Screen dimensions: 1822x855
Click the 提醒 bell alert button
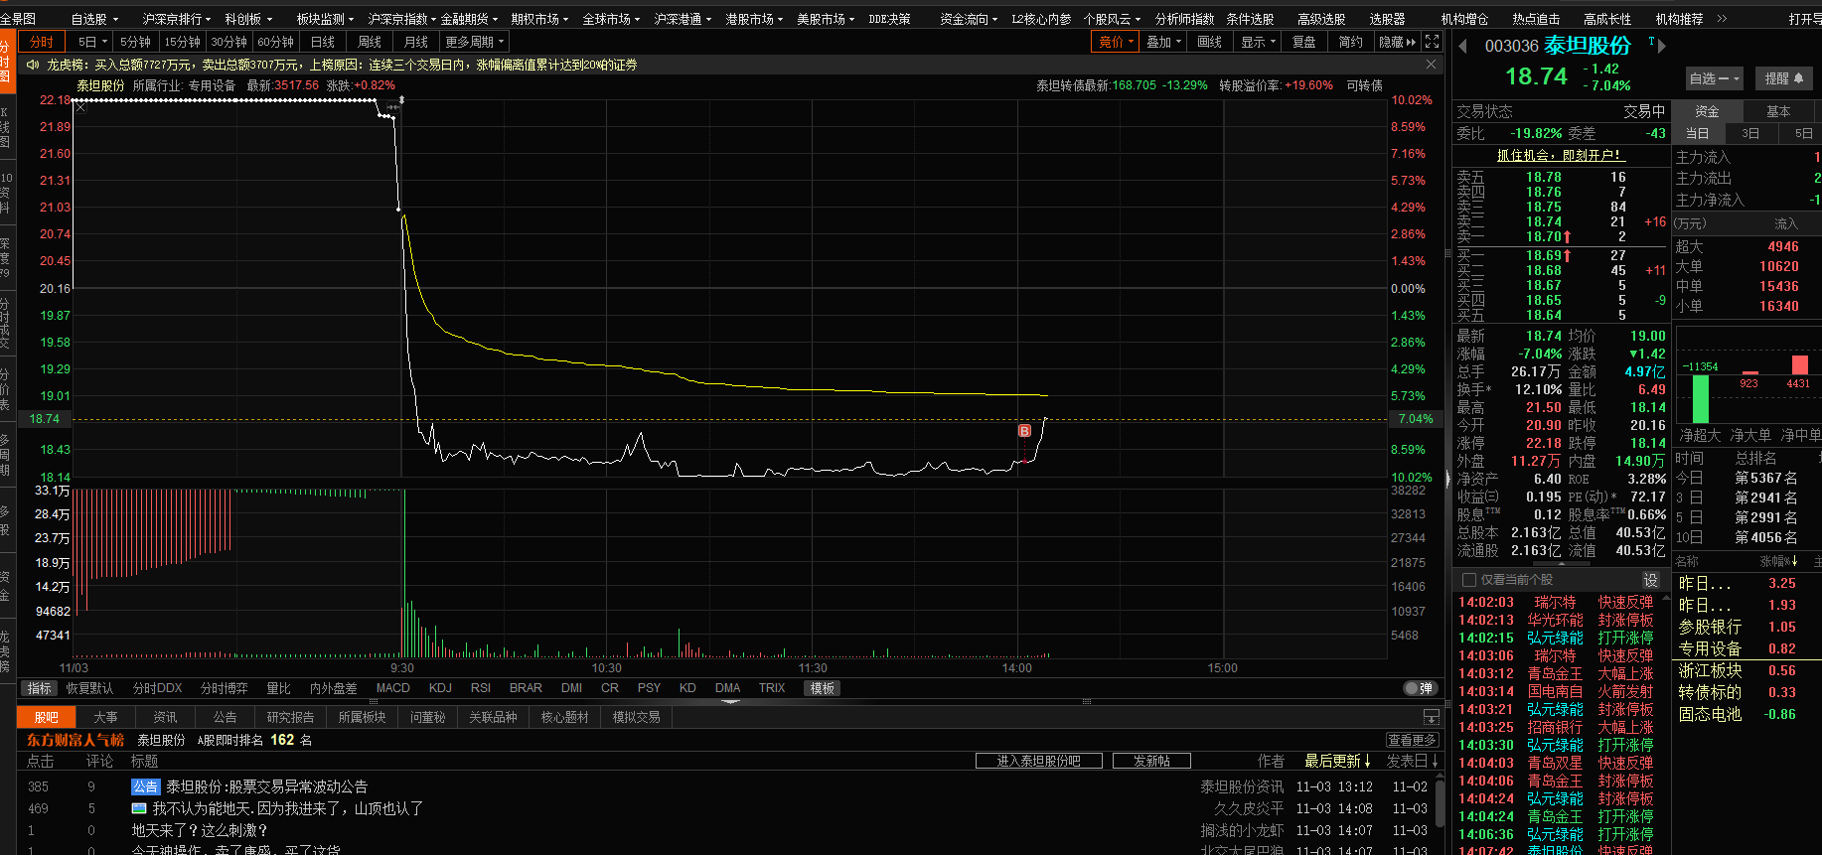[x=1784, y=78]
